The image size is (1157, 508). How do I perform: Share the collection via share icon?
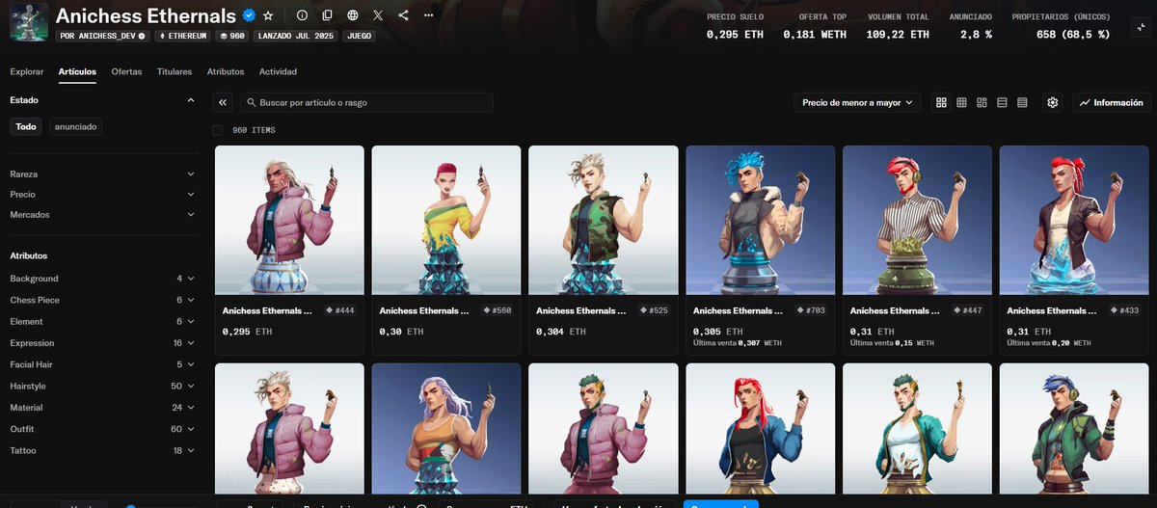[x=403, y=15]
